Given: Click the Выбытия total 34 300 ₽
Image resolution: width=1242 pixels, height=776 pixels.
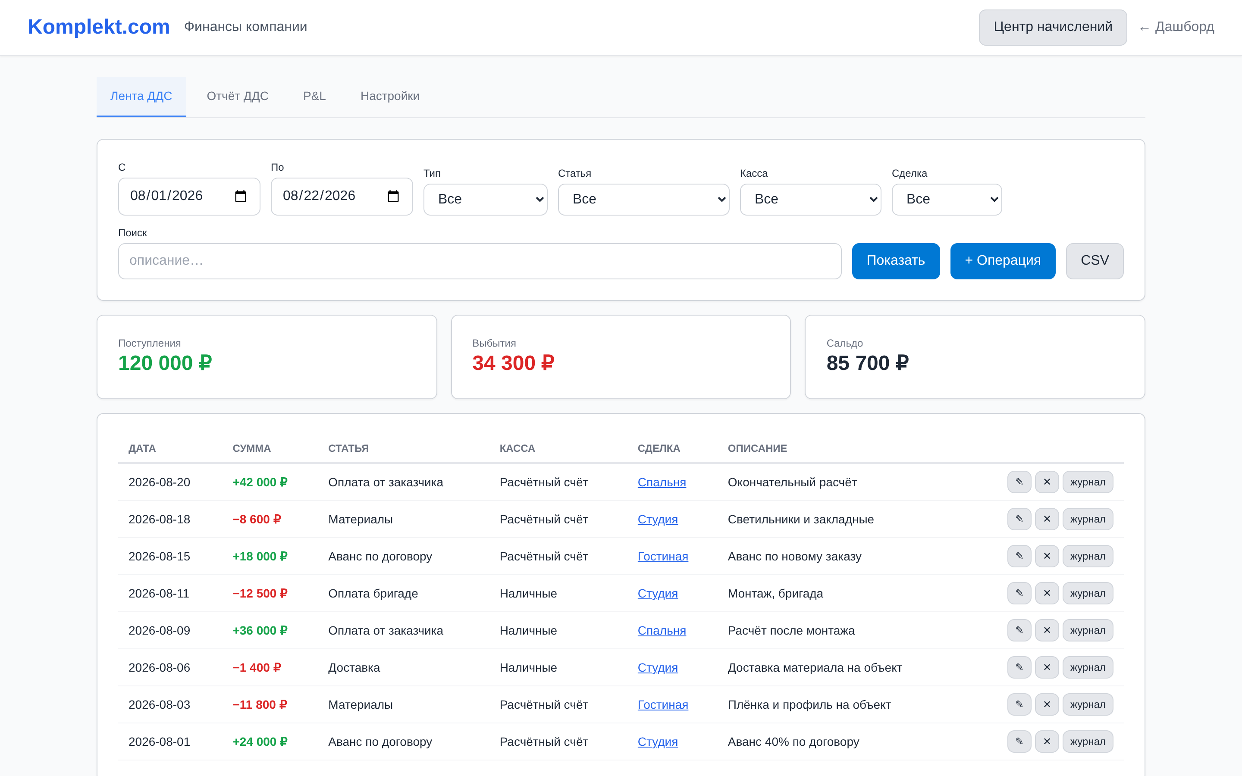Looking at the screenshot, I should (513, 363).
